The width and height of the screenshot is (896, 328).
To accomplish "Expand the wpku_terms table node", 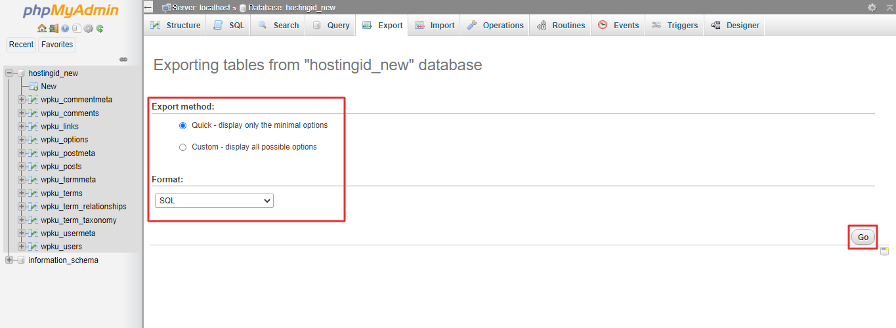I will tap(22, 194).
